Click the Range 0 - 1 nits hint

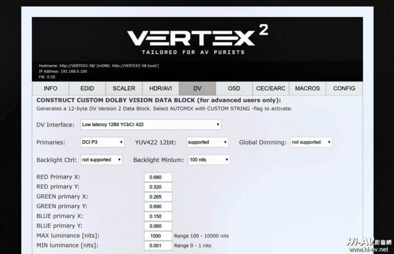193,246
